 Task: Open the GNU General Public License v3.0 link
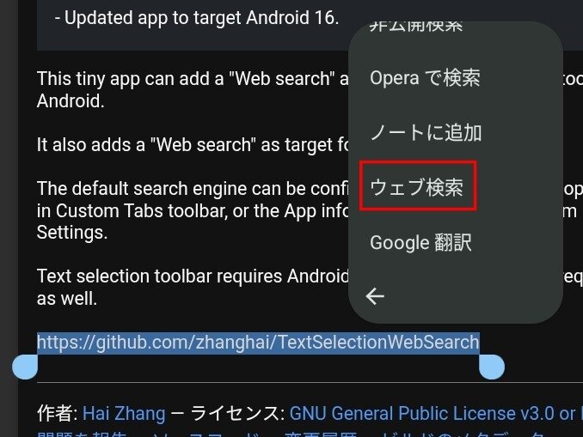point(436,413)
